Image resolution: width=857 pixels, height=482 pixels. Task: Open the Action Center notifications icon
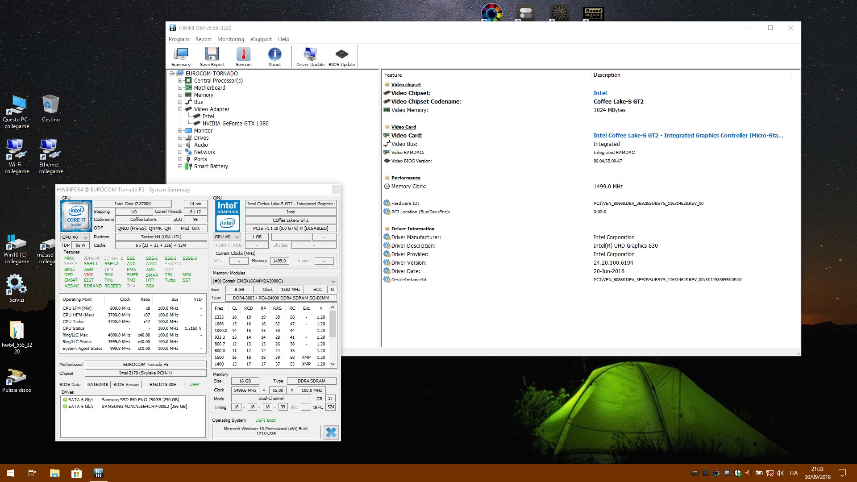point(842,473)
